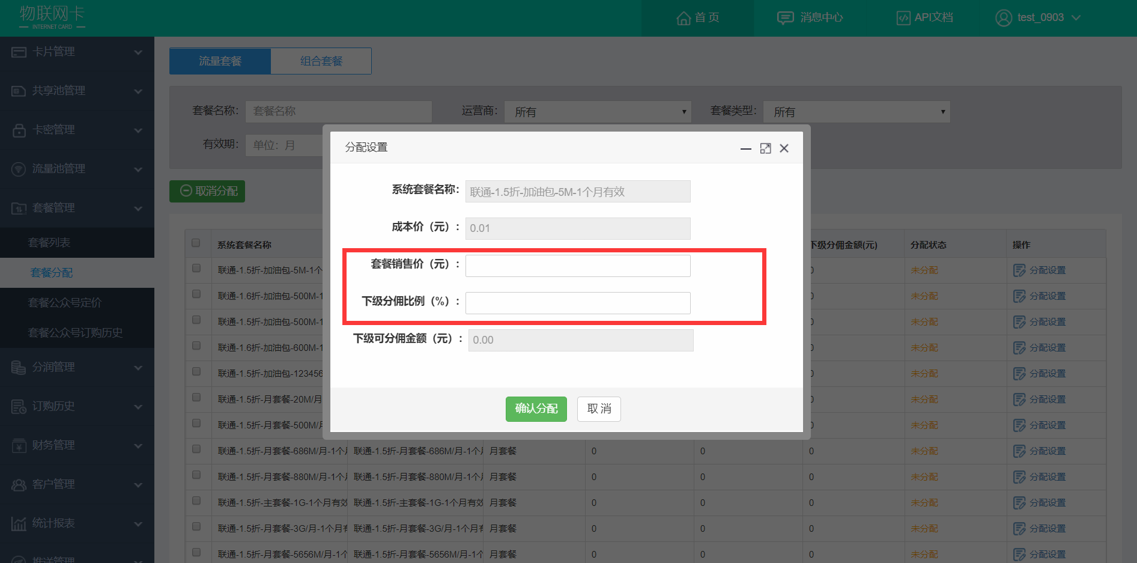Open 套餐公众号订购历史 submenu item
The image size is (1137, 563).
(x=77, y=333)
